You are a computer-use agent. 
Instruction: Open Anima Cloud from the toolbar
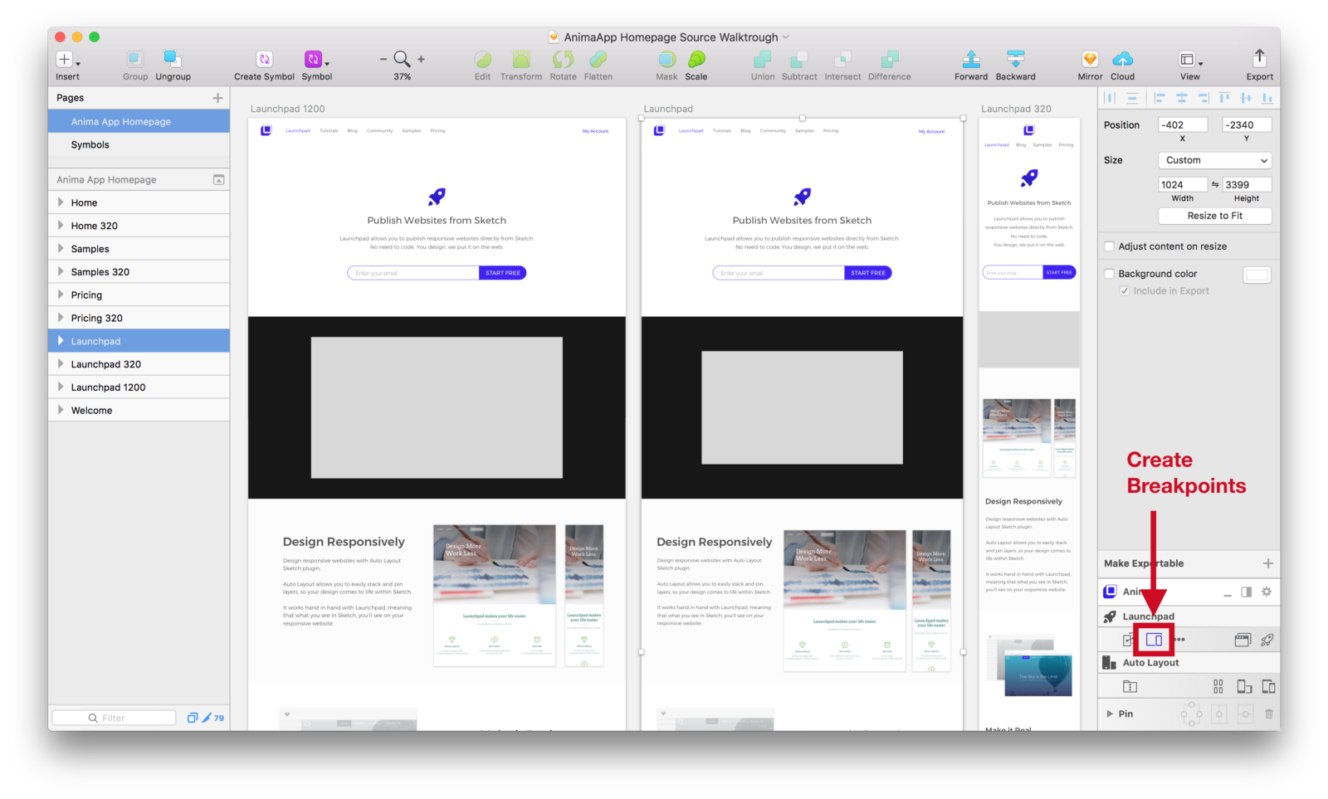(1122, 60)
